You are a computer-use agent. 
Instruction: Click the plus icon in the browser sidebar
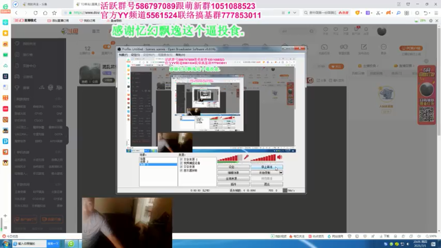pyautogui.click(x=6, y=216)
